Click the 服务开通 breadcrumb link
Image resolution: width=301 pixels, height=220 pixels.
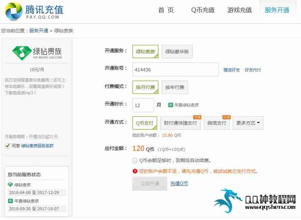tap(39, 31)
